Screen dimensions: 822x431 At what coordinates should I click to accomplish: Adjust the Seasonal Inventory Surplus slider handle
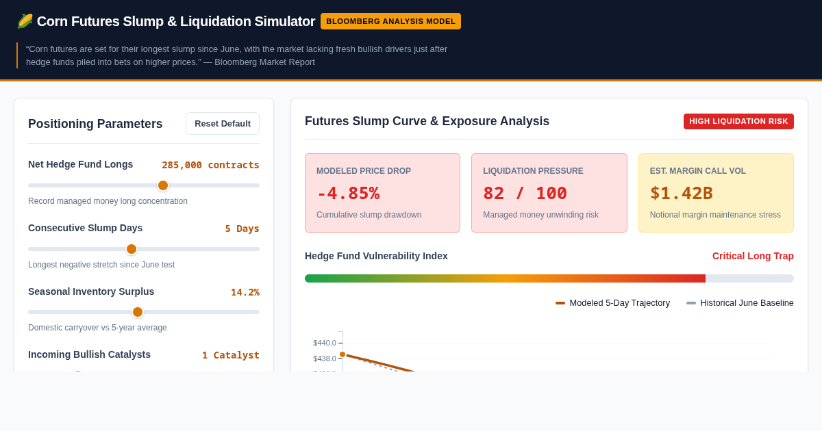tap(138, 312)
